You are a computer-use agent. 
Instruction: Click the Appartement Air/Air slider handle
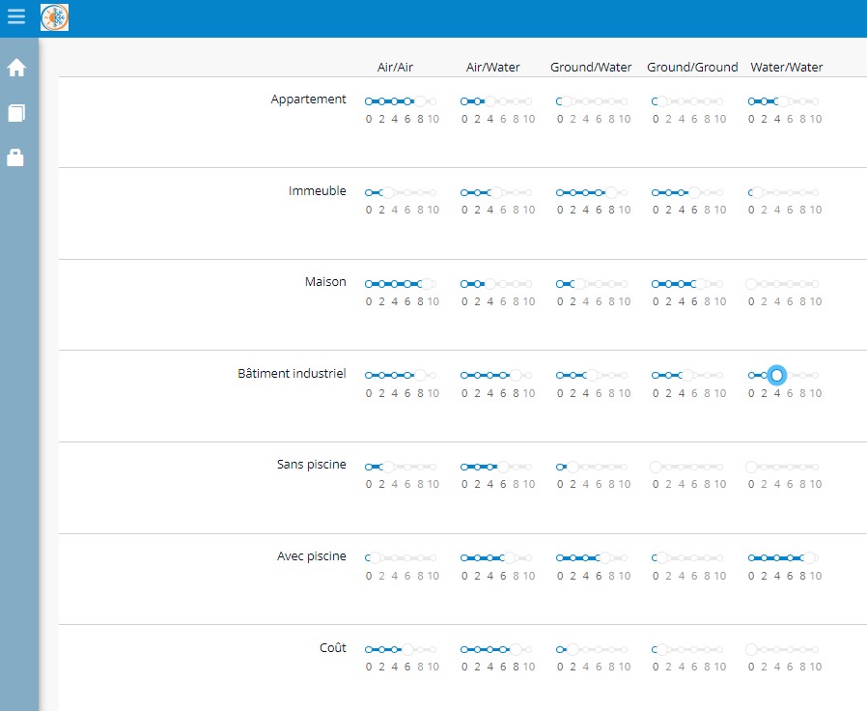click(420, 101)
